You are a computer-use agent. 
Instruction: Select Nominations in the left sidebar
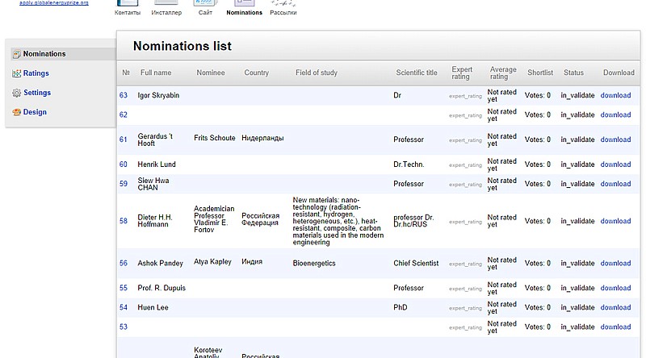click(44, 54)
